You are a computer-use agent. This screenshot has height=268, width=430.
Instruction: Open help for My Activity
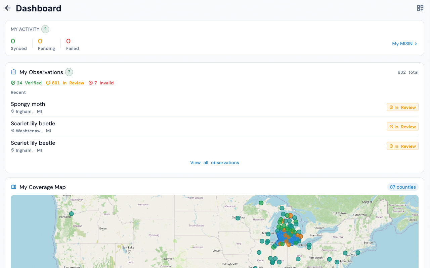pyautogui.click(x=45, y=29)
